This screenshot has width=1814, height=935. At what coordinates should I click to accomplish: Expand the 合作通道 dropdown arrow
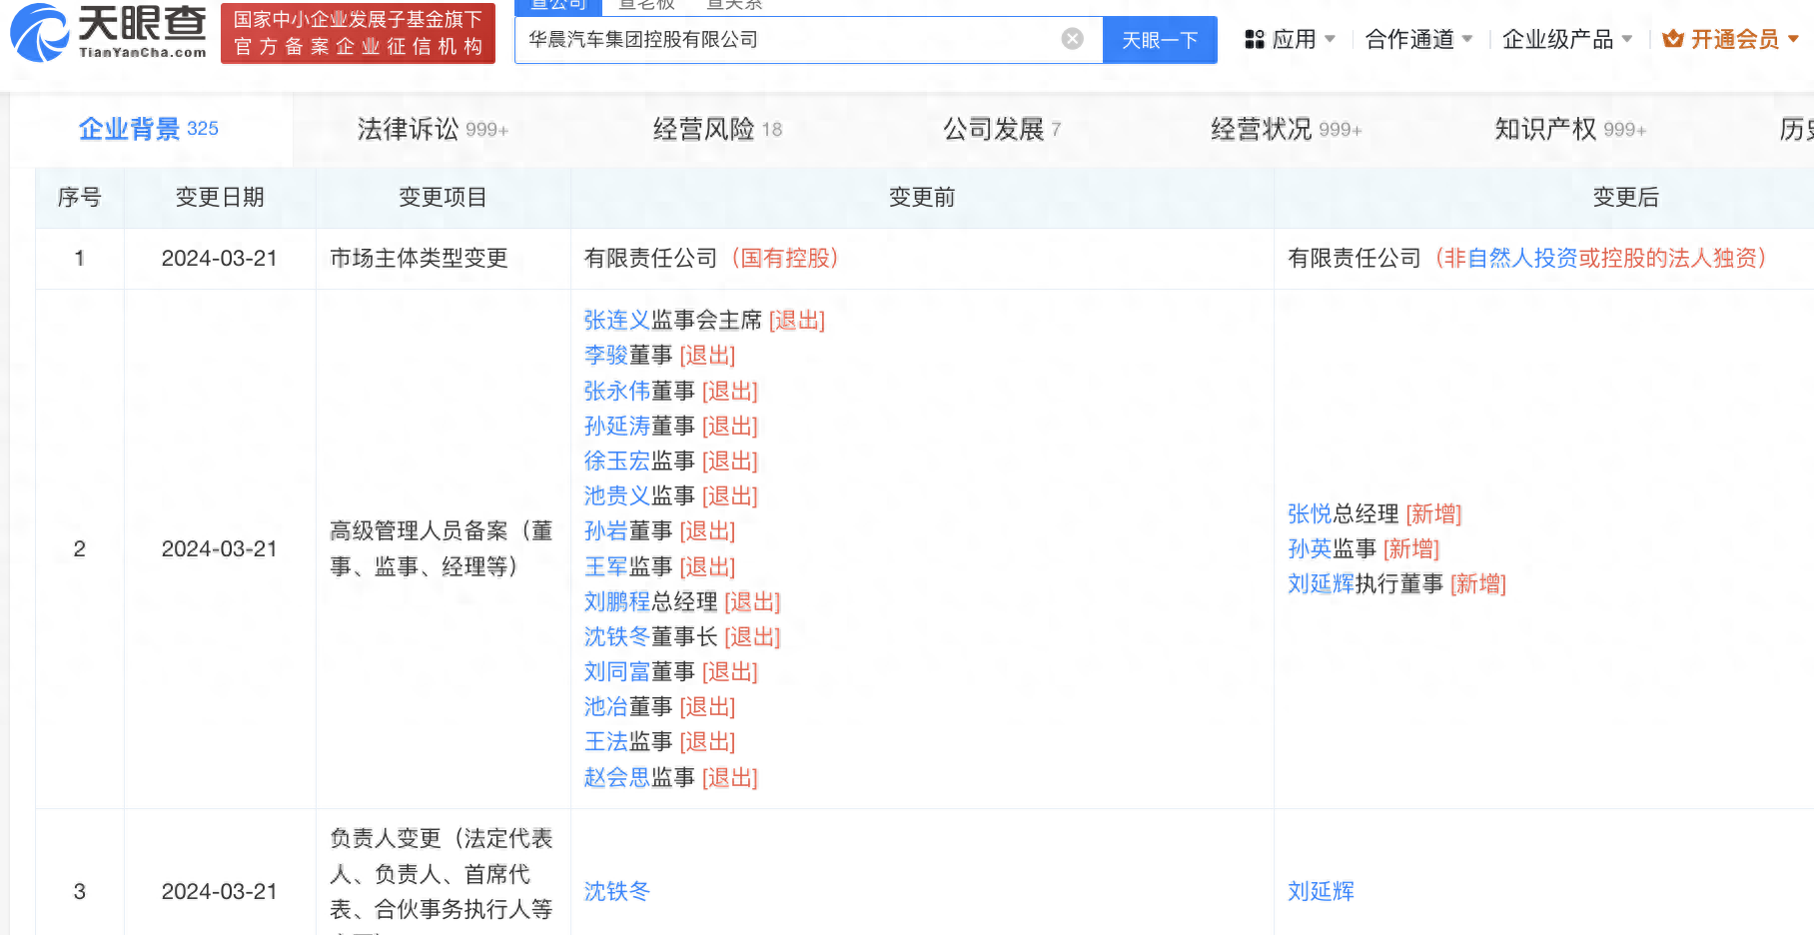point(1467,39)
